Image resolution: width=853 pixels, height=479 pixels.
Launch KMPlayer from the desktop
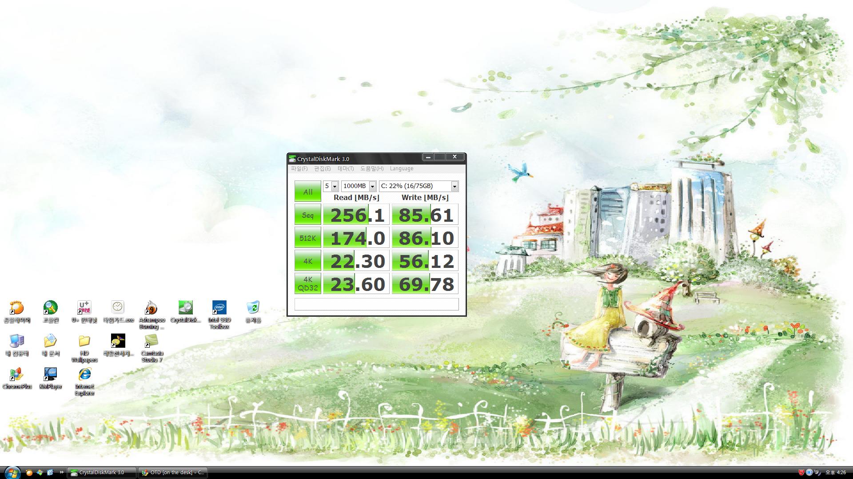pyautogui.click(x=51, y=378)
